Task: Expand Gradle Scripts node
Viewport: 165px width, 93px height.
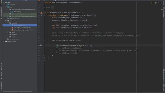Action: point(4,41)
